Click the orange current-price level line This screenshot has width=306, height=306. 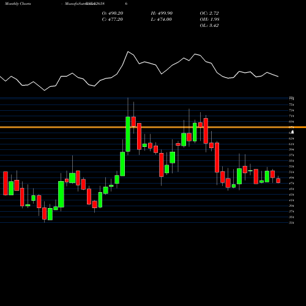click(153, 127)
